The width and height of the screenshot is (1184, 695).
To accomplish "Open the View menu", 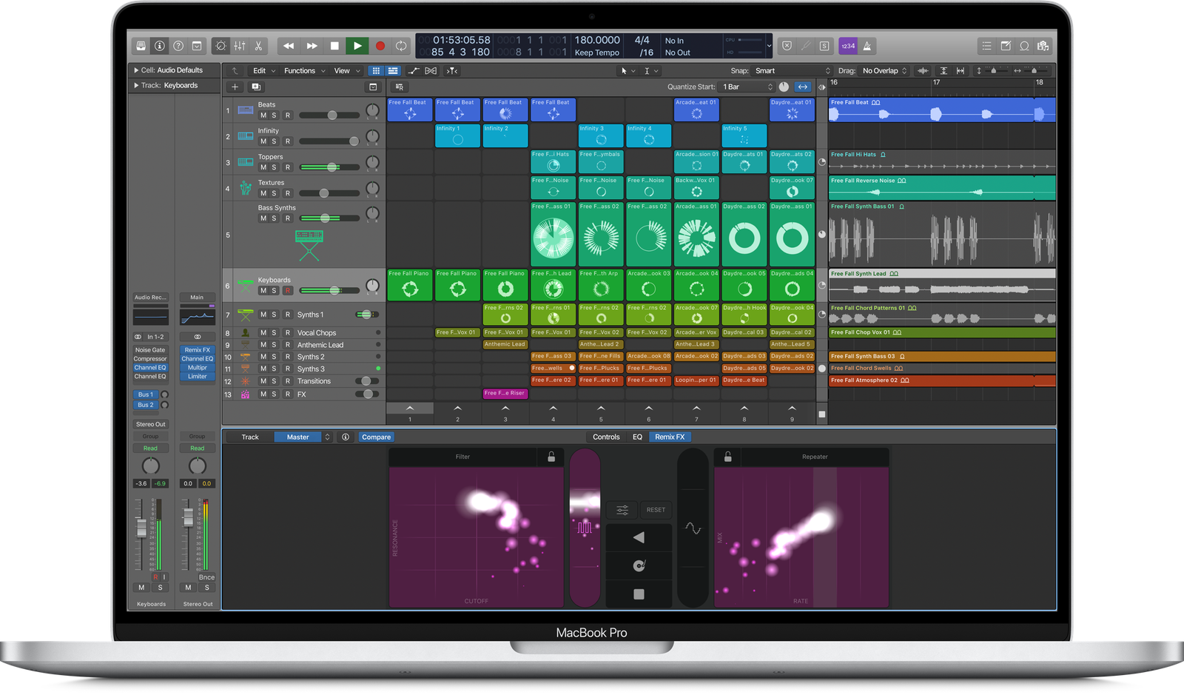I will [x=346, y=71].
